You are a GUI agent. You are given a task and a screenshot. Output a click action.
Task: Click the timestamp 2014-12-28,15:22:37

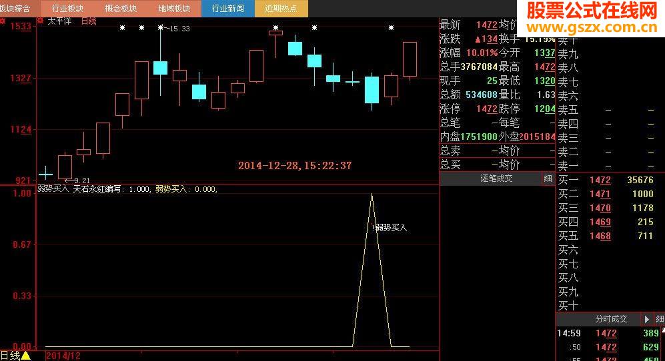(295, 166)
